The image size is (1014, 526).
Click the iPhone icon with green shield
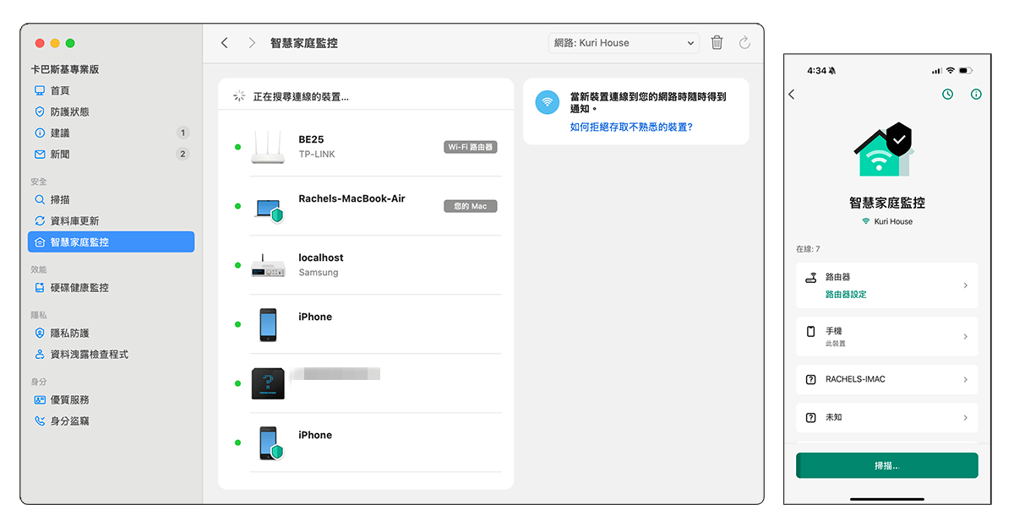pos(270,443)
